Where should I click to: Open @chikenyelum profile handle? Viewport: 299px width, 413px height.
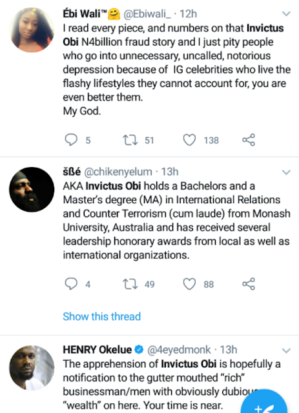pos(118,172)
